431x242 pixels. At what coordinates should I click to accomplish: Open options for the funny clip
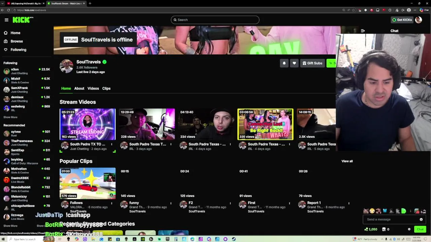point(171,203)
